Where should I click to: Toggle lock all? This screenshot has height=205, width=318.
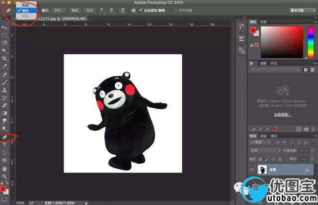click(x=280, y=159)
